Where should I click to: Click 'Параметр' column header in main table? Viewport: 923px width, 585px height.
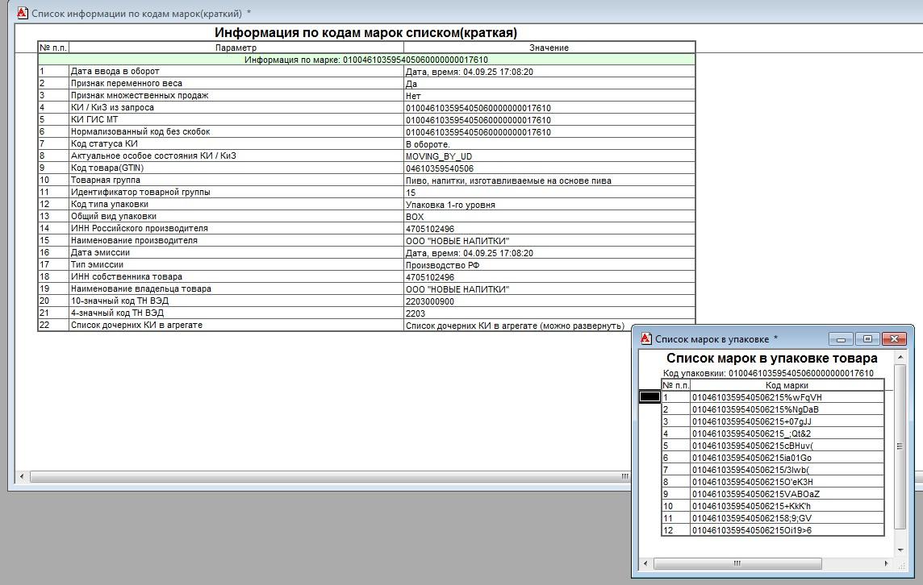236,48
